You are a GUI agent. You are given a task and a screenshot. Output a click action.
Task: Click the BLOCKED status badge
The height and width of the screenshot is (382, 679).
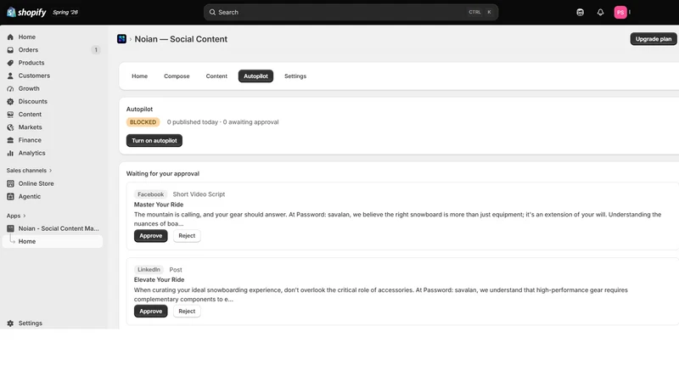tap(143, 122)
